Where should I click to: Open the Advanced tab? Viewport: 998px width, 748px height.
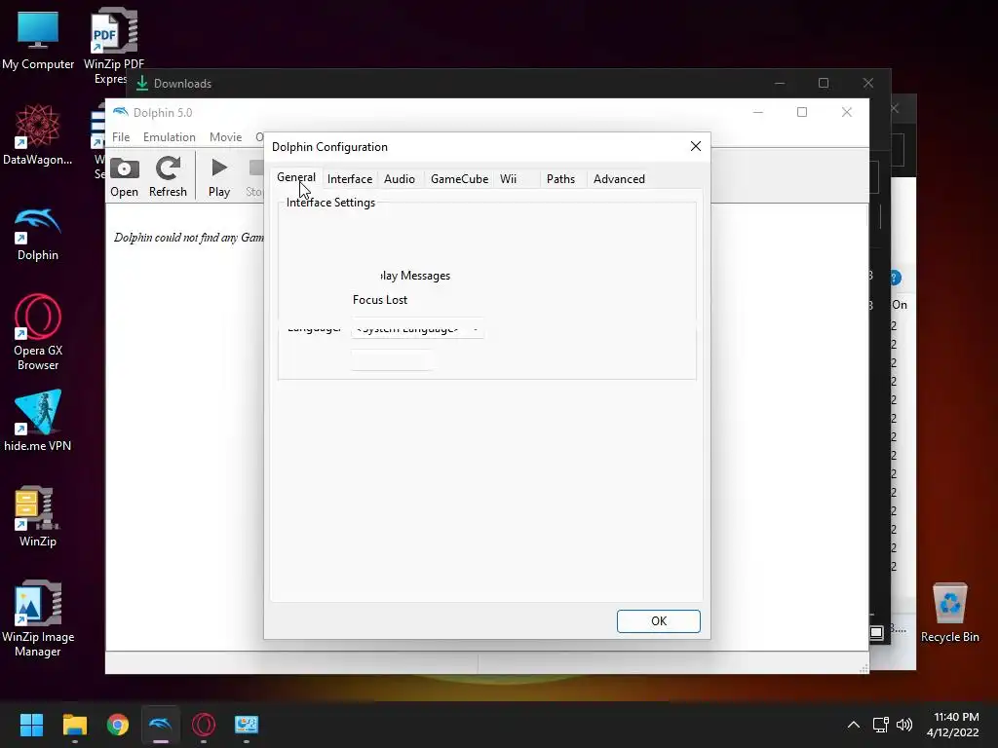point(619,179)
